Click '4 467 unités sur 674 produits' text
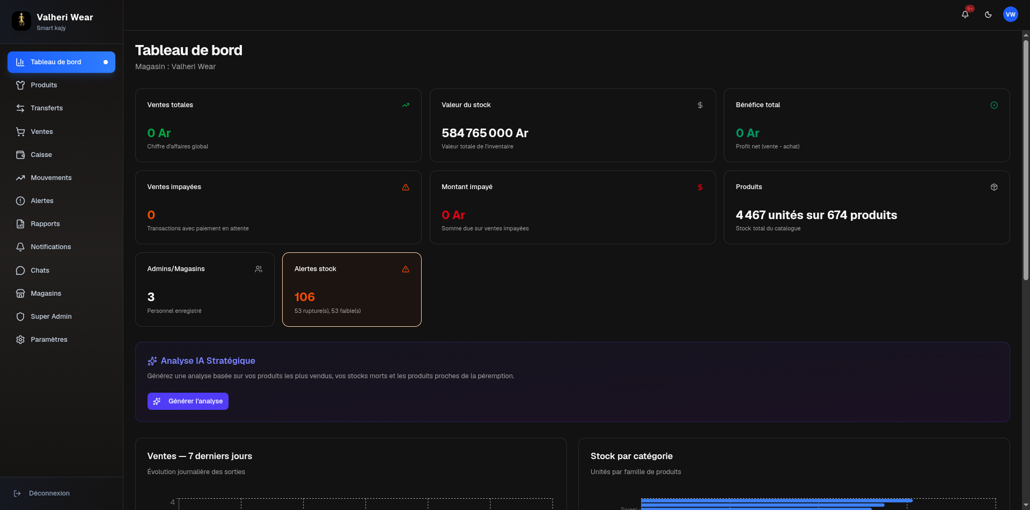This screenshot has width=1030, height=510. coord(816,215)
